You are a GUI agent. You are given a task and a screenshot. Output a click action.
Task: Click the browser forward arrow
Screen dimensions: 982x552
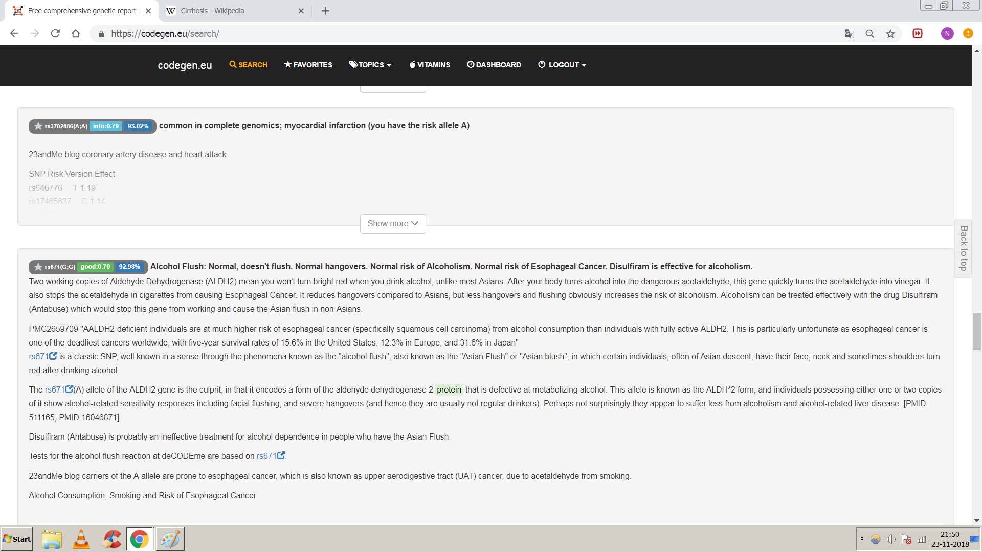pyautogui.click(x=35, y=33)
